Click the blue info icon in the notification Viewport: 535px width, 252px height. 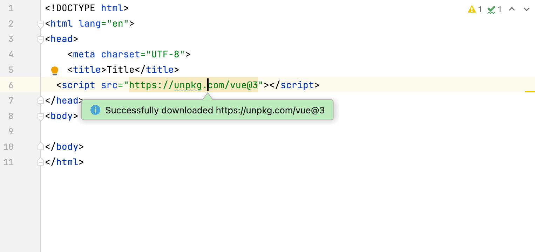pos(95,110)
